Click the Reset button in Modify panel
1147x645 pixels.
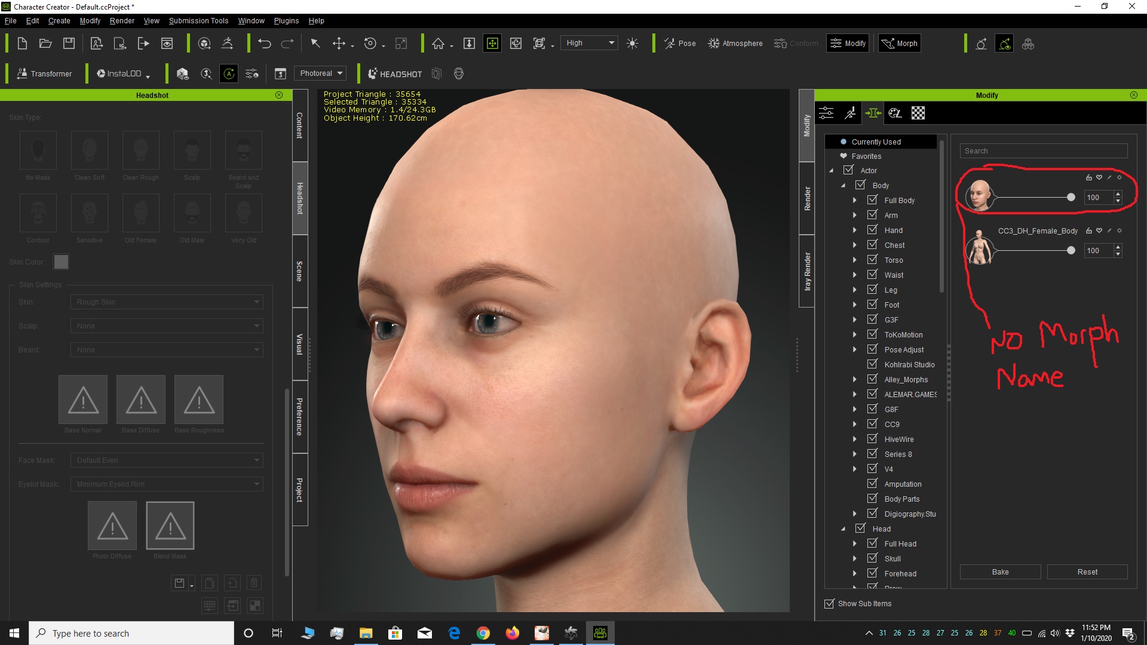[x=1088, y=571]
